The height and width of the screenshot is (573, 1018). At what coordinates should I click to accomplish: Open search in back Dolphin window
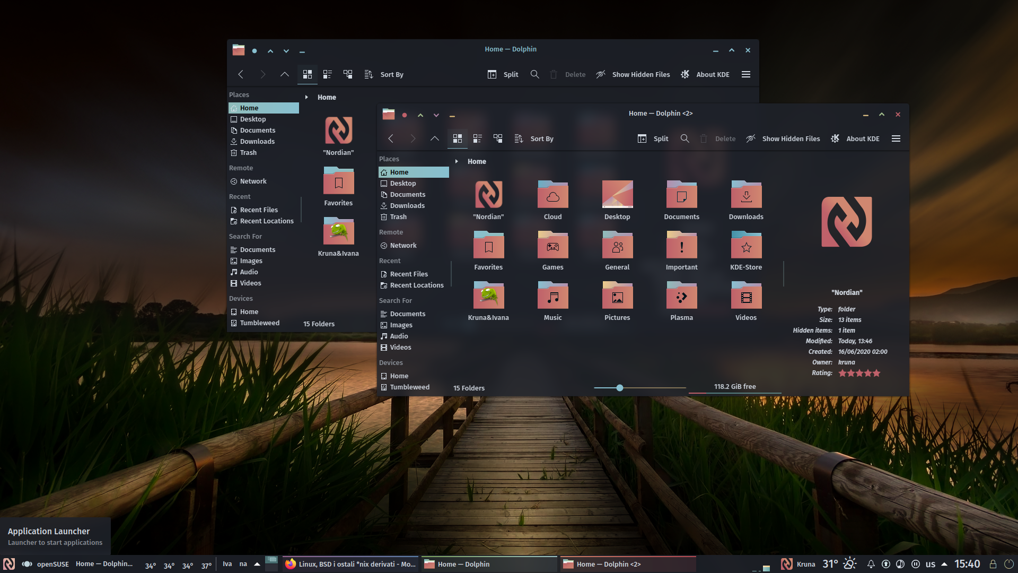point(535,74)
